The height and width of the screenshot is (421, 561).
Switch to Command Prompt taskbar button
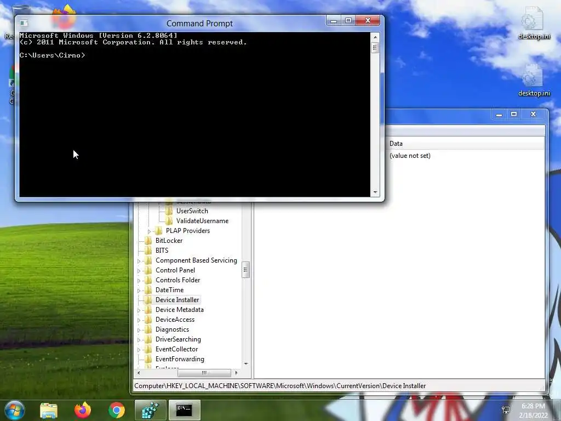(x=184, y=410)
